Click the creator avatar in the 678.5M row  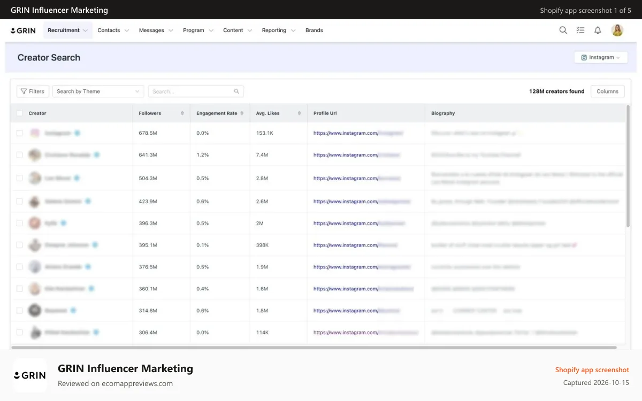pos(35,133)
